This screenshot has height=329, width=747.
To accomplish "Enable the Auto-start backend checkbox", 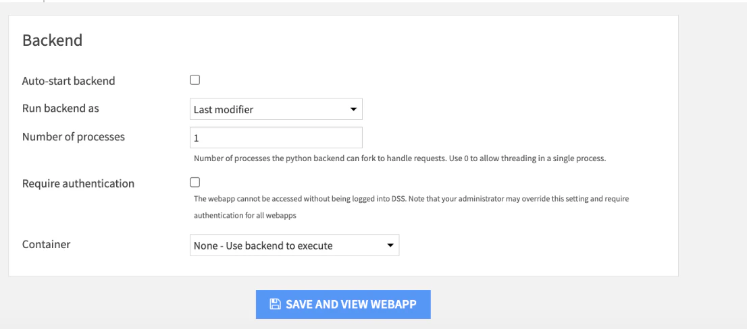I will click(x=195, y=80).
